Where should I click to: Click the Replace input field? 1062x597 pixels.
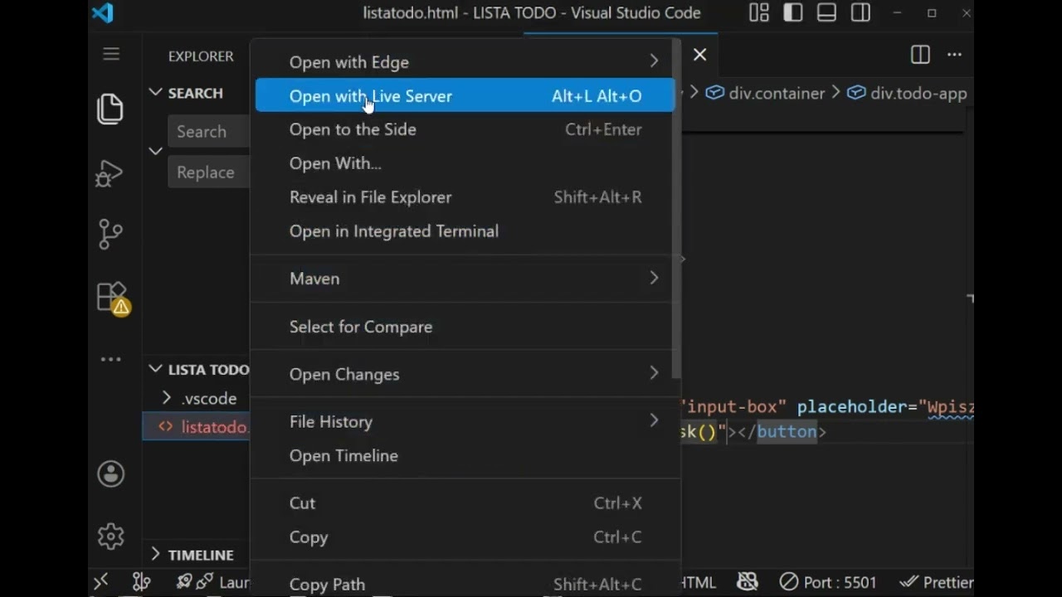click(x=209, y=172)
